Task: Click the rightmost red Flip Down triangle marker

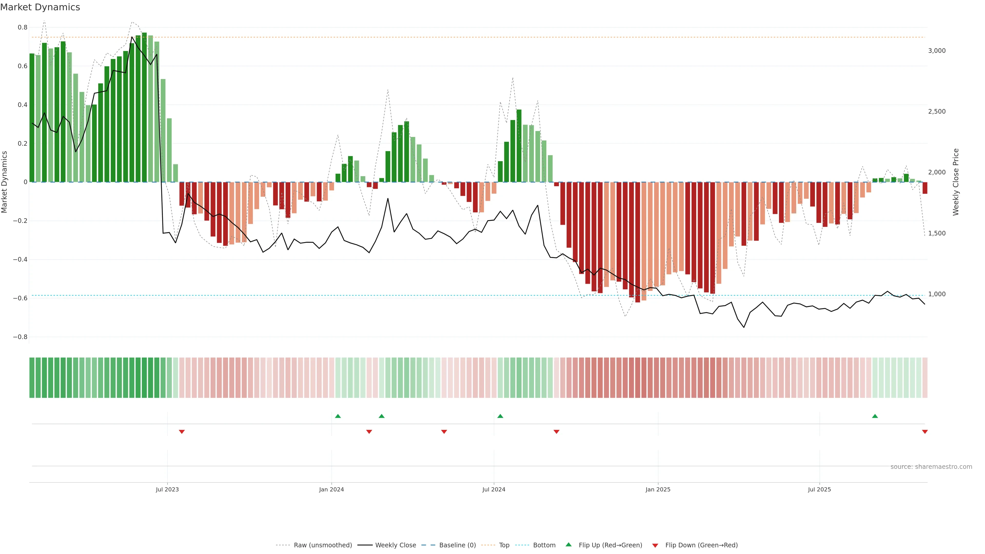Action: [924, 432]
